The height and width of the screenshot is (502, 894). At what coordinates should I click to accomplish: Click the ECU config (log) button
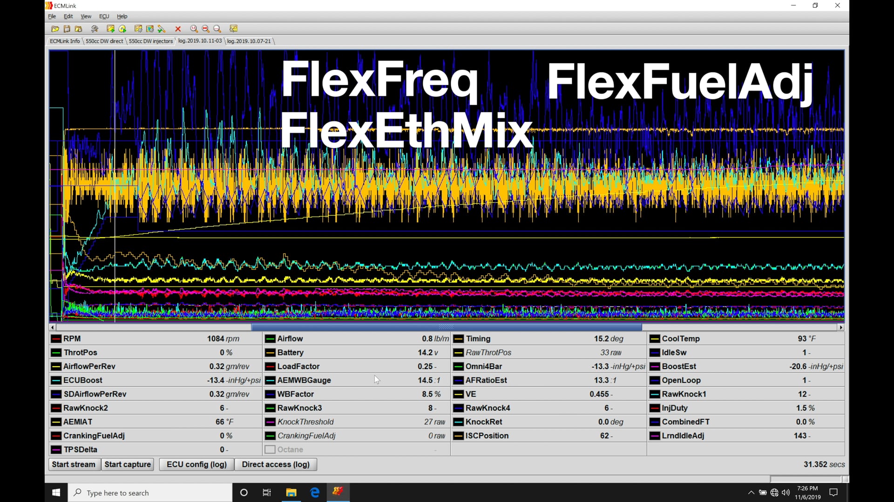pyautogui.click(x=196, y=464)
